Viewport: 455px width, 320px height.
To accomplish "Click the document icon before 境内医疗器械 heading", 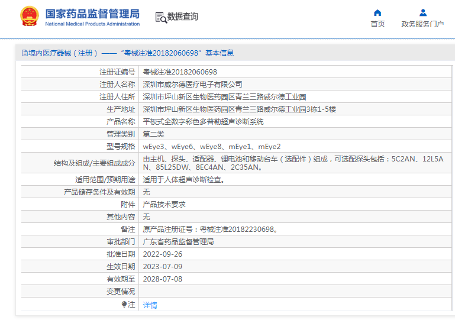I will pyautogui.click(x=25, y=53).
